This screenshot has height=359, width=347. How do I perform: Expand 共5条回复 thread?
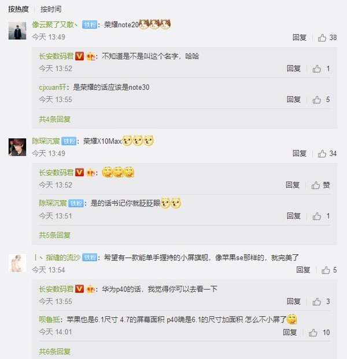tap(55, 235)
